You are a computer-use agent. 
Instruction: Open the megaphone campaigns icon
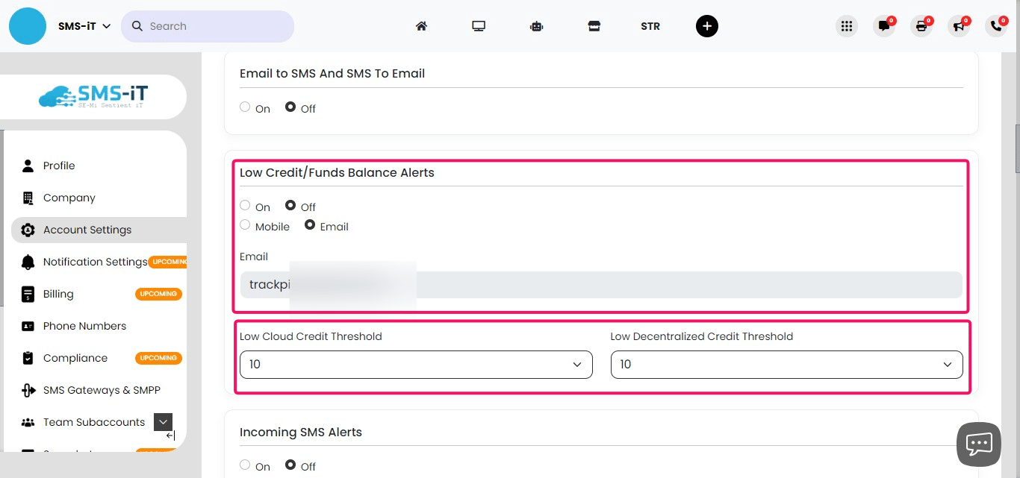pyautogui.click(x=959, y=25)
